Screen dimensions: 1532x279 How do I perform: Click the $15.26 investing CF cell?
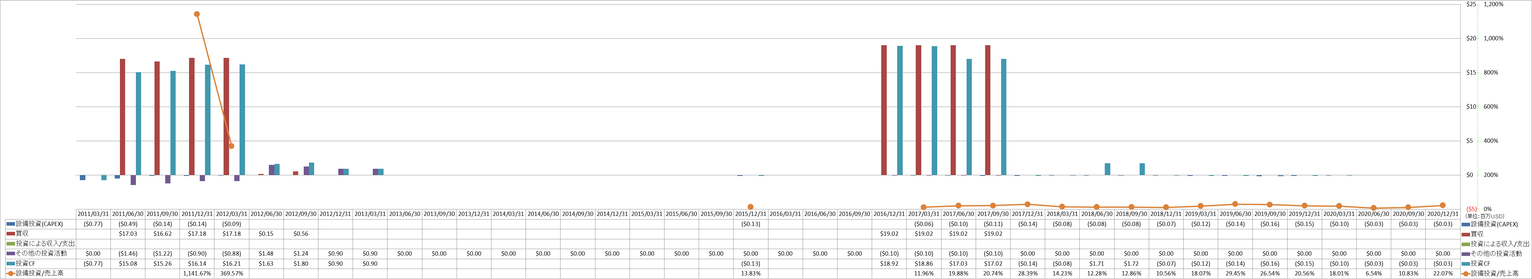point(162,264)
